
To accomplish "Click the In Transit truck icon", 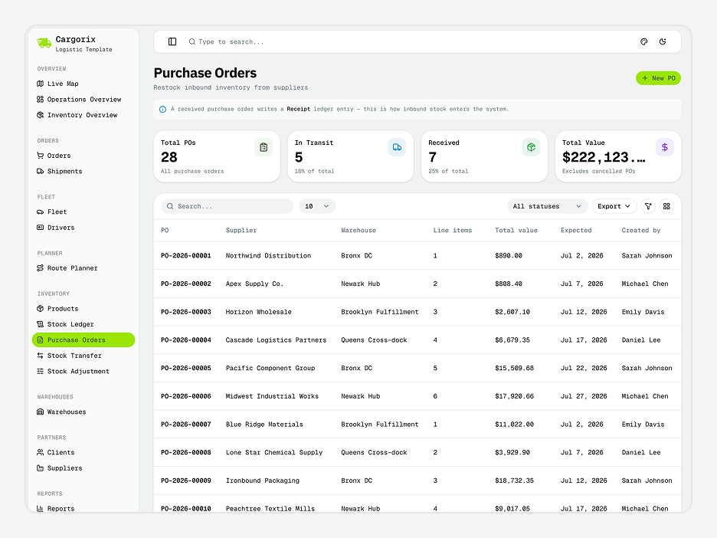I will [x=397, y=147].
